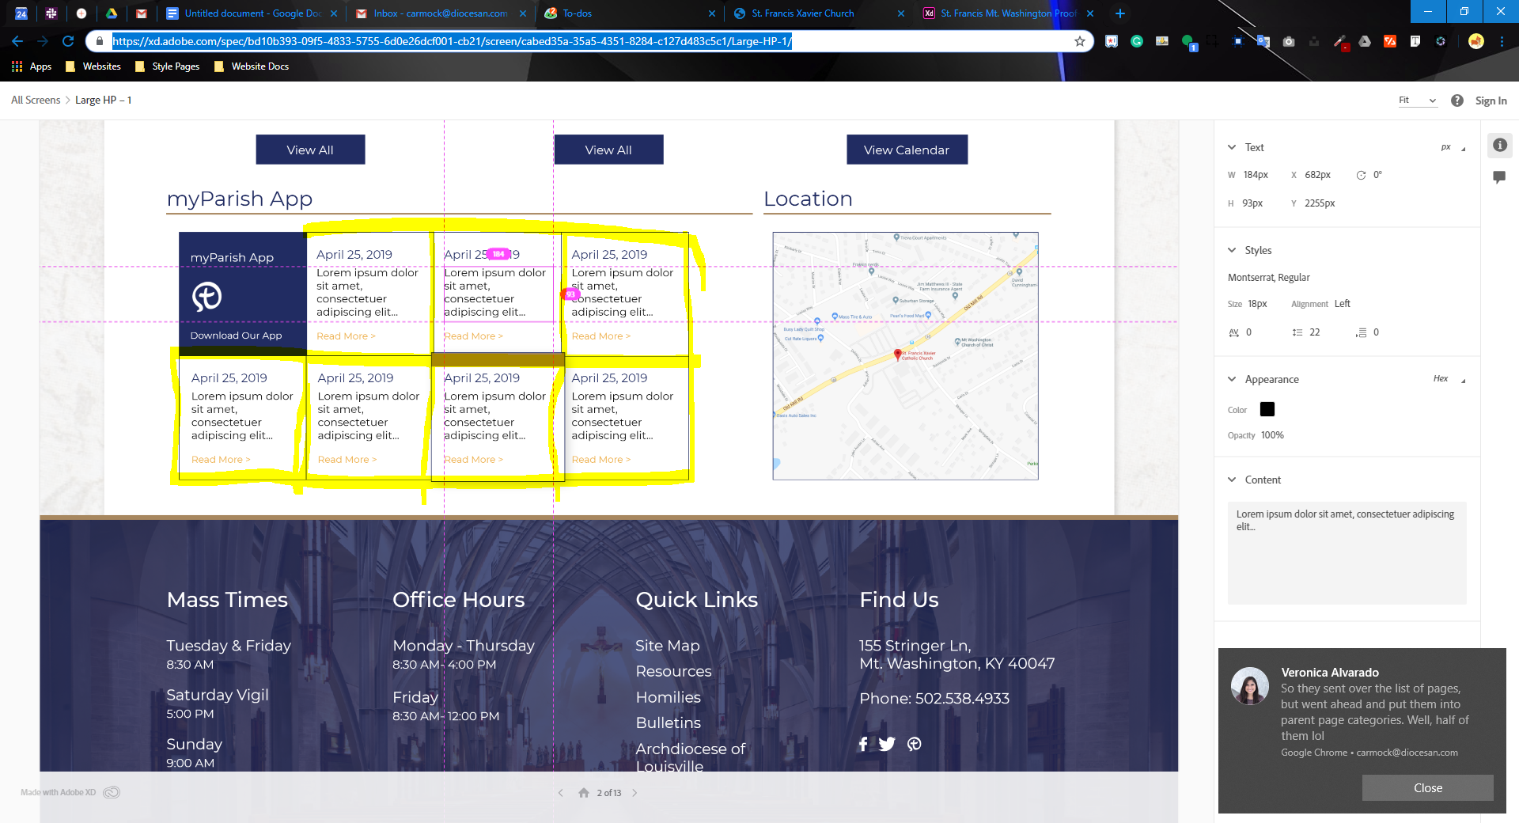Click the black color swatch
Image resolution: width=1519 pixels, height=823 pixels.
point(1267,409)
